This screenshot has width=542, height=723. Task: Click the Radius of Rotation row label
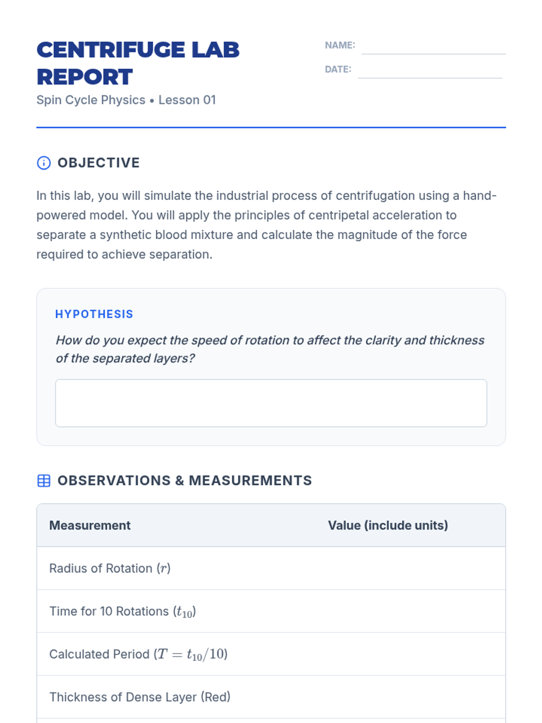point(110,568)
